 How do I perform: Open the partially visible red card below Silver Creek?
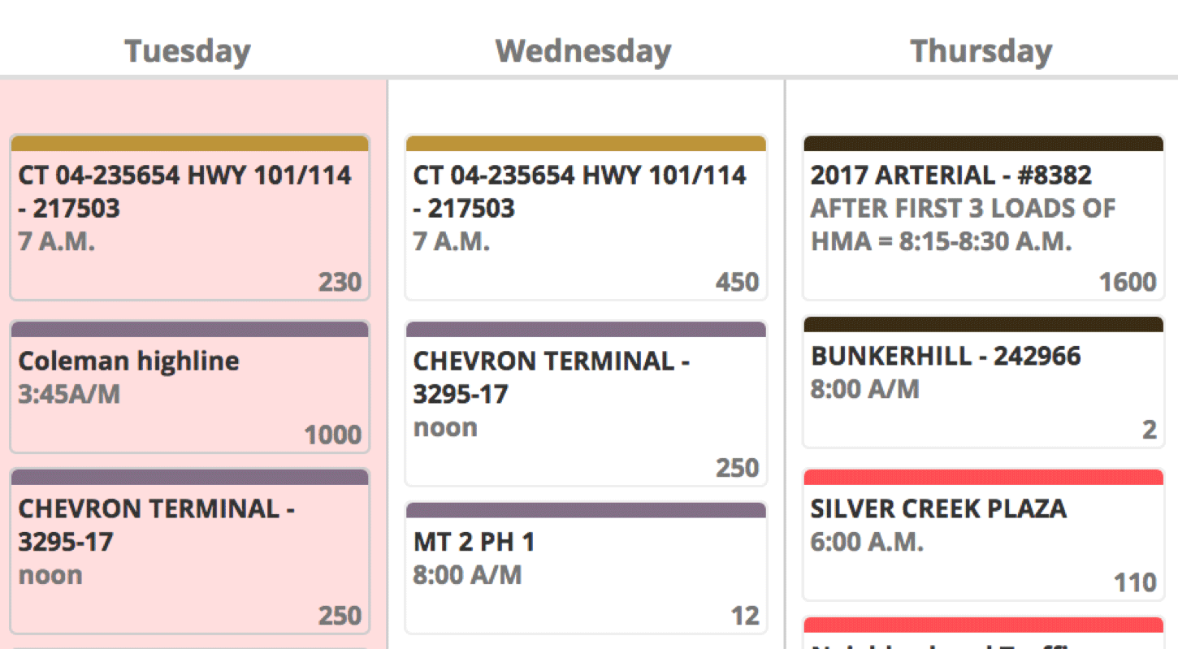984,633
